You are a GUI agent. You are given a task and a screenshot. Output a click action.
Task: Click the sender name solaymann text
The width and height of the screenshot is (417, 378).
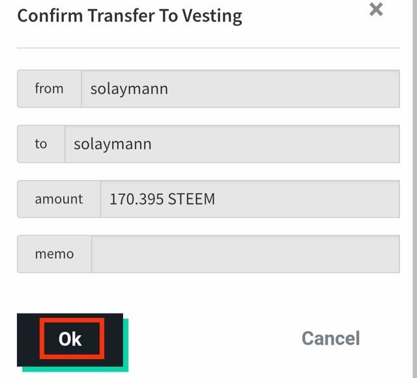click(x=129, y=89)
